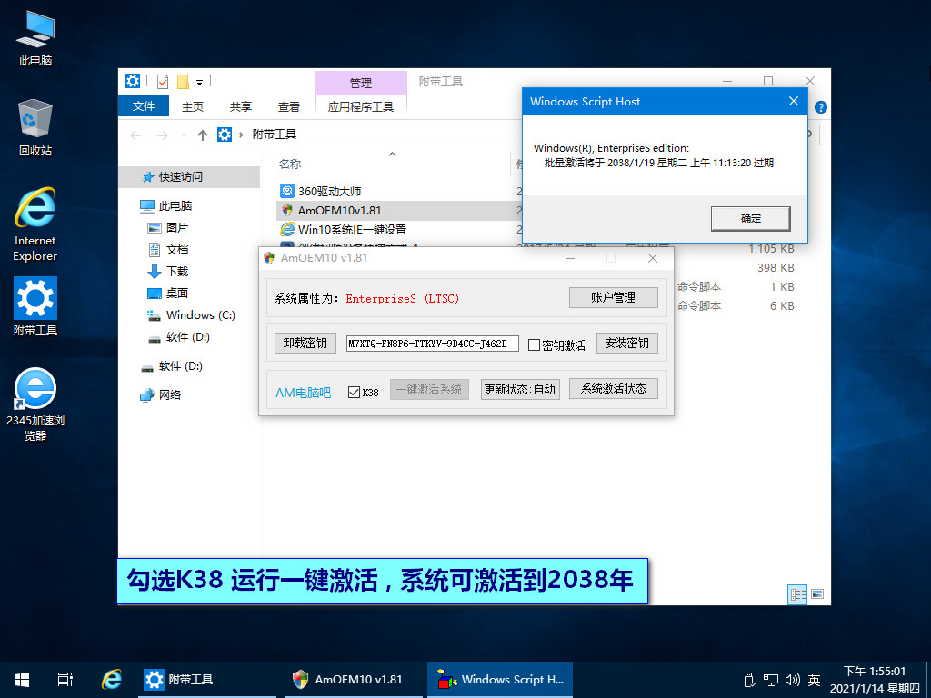Click the 管理 contextual tab
Image resolution: width=931 pixels, height=698 pixels.
tap(360, 83)
